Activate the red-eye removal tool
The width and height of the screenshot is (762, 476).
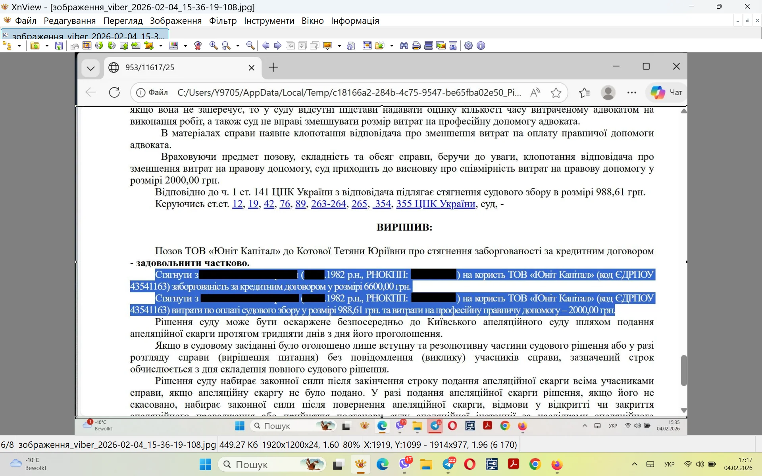point(198,46)
